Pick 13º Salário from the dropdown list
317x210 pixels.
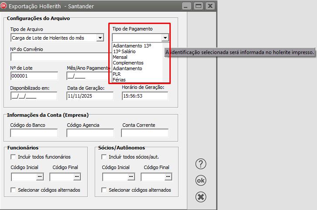point(125,51)
